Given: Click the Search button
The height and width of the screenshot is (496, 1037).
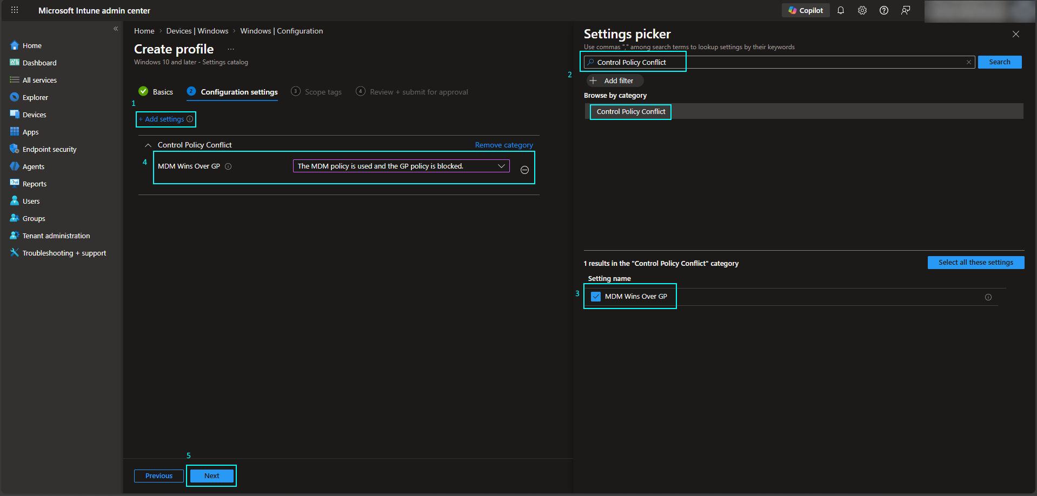Looking at the screenshot, I should pos(1000,62).
